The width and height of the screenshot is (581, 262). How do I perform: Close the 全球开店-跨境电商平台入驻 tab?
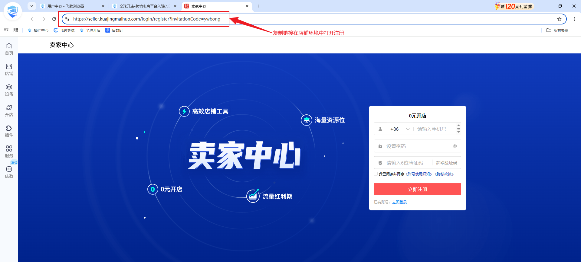pos(175,6)
